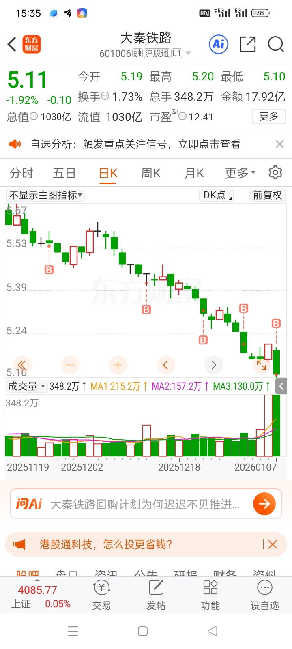Switch to 周K tab
The image size is (292, 649).
150,173
